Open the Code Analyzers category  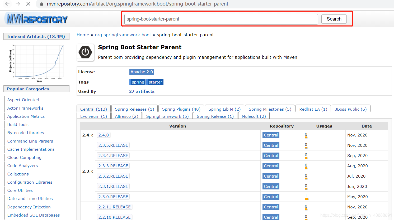tap(23, 165)
